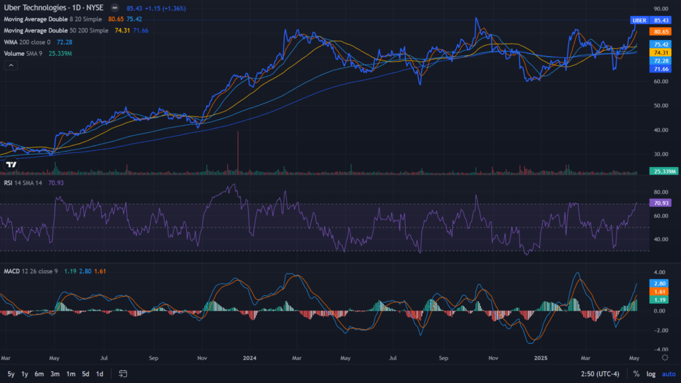Click the Volume SMA 9 indicator legend
The image size is (681, 383).
pos(23,53)
